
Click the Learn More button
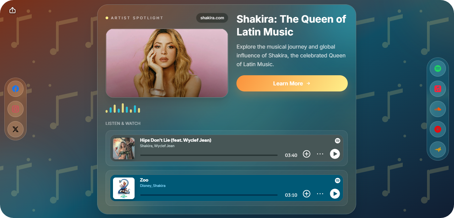point(292,83)
